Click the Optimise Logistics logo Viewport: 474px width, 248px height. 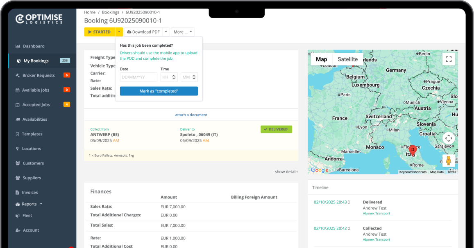point(40,18)
